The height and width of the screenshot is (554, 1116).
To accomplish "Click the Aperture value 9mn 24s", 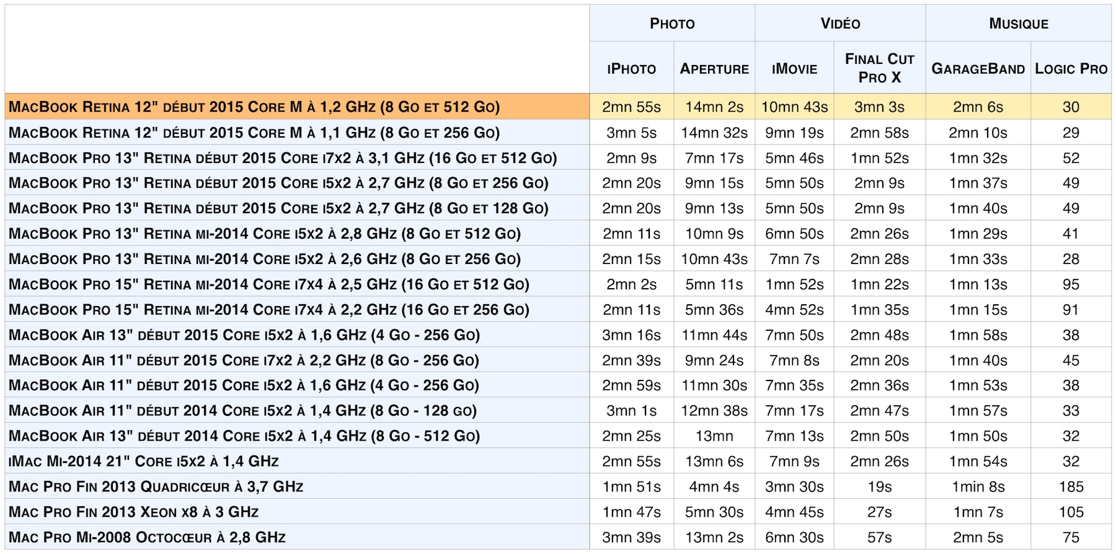I will (714, 360).
